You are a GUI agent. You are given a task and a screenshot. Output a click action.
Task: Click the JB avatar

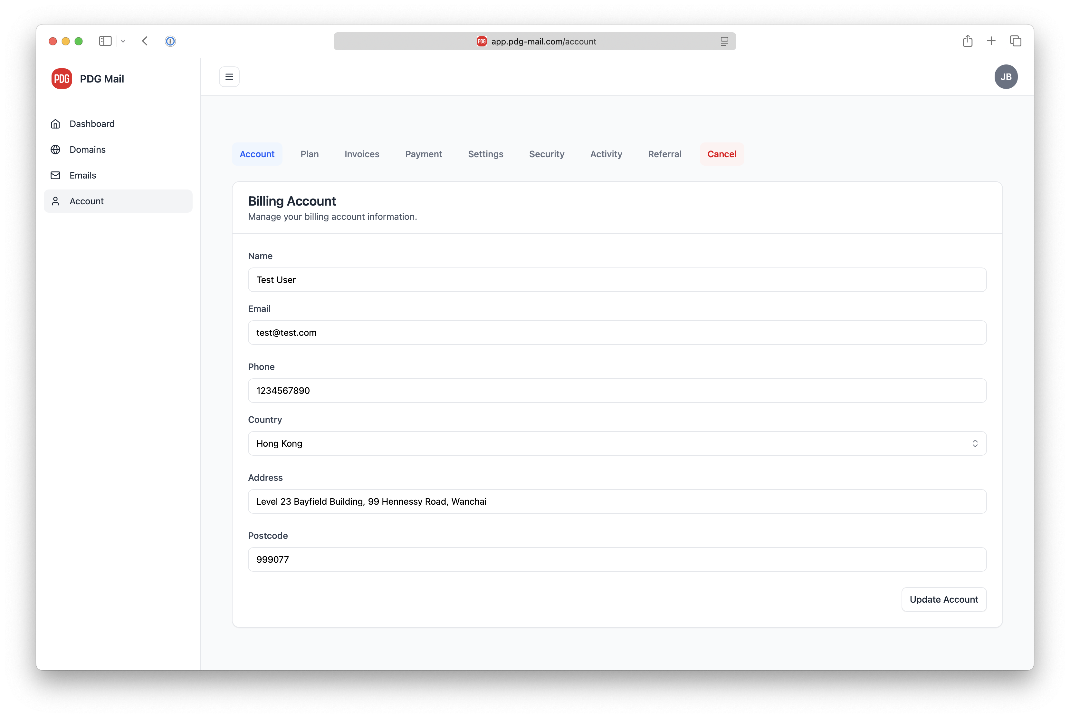(x=1006, y=76)
